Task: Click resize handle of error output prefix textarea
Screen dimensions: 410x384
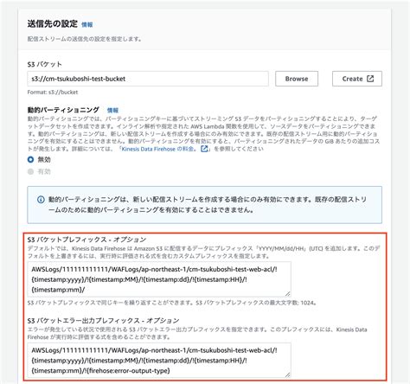Action: [x=287, y=374]
